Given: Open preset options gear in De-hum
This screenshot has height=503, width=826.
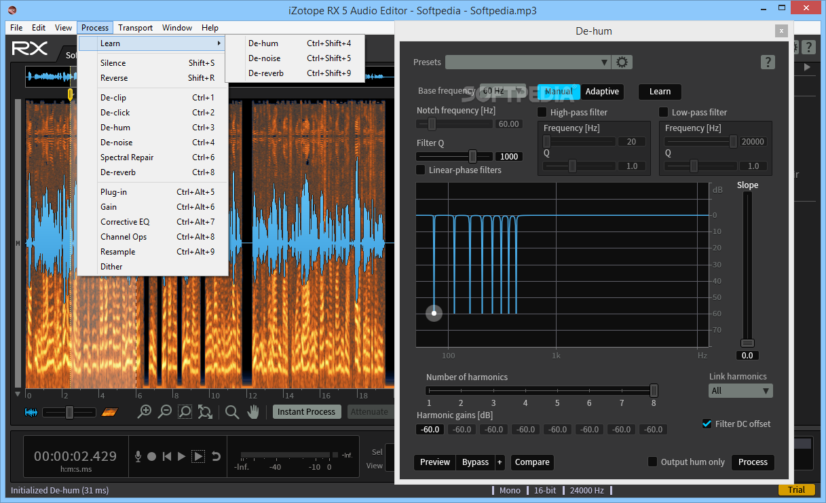Looking at the screenshot, I should pyautogui.click(x=622, y=62).
